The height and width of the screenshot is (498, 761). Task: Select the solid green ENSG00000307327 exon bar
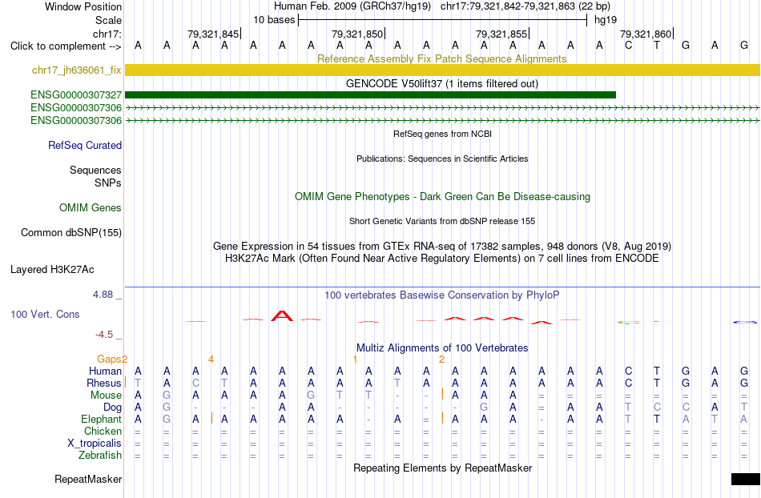370,94
